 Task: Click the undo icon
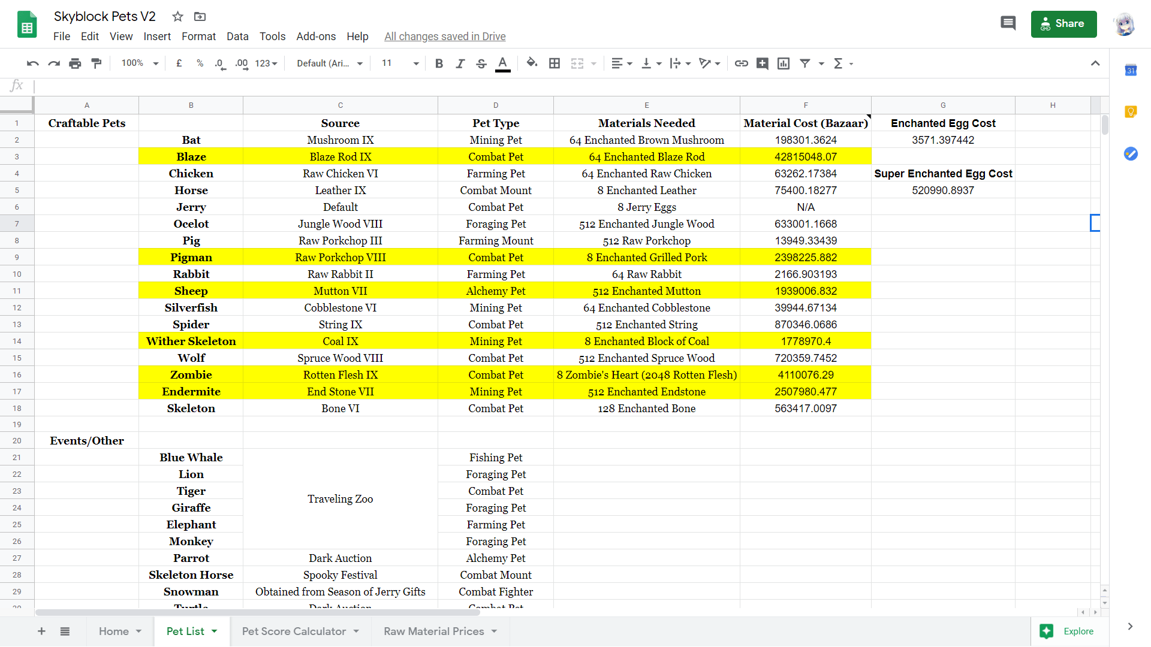tap(33, 64)
